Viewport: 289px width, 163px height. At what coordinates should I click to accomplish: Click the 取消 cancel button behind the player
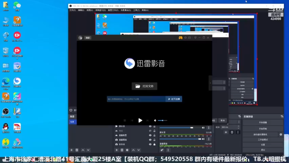click(x=223, y=121)
